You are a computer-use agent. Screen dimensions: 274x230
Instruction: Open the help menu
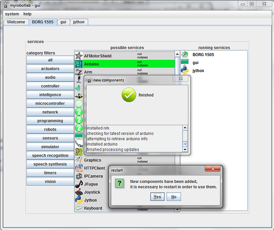tap(27, 14)
